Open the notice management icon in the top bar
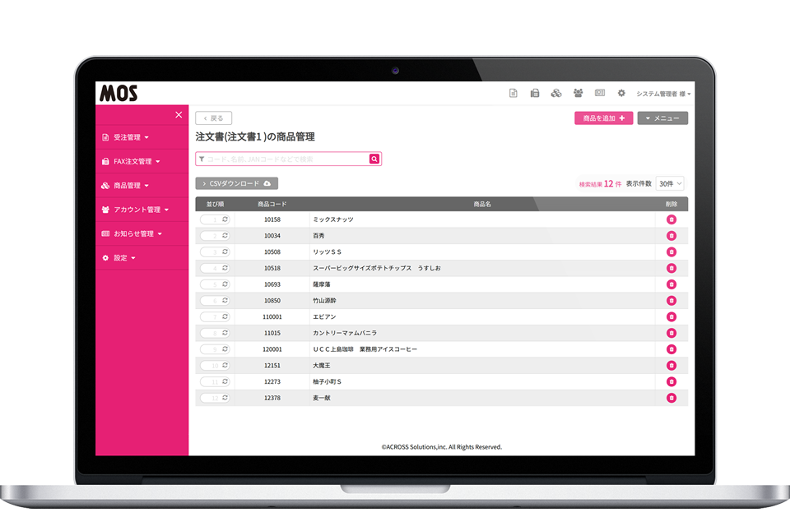The height and width of the screenshot is (526, 790). click(599, 93)
